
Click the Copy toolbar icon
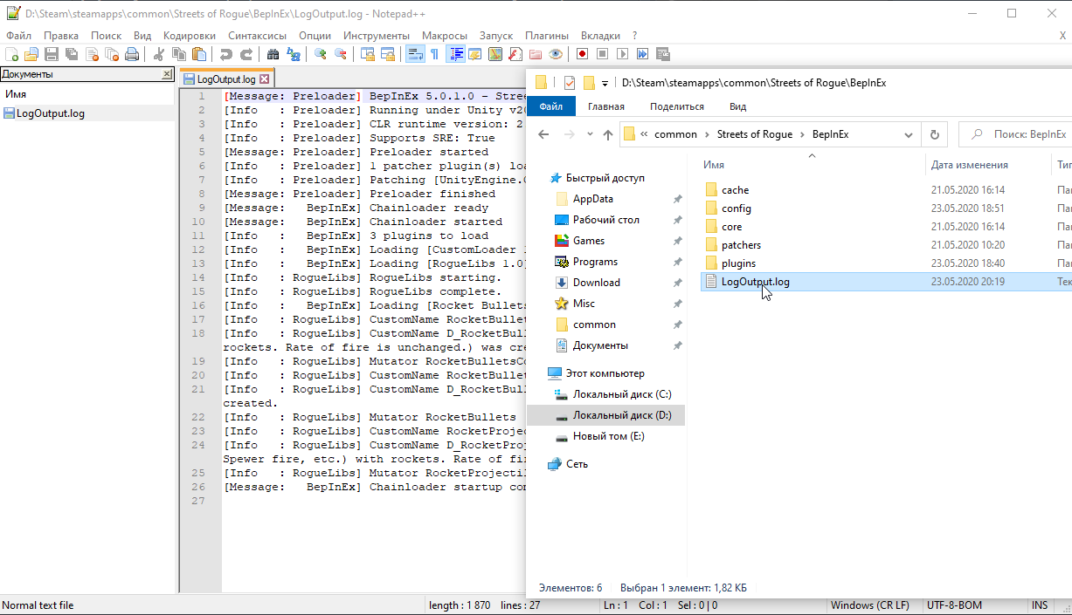[x=179, y=54]
